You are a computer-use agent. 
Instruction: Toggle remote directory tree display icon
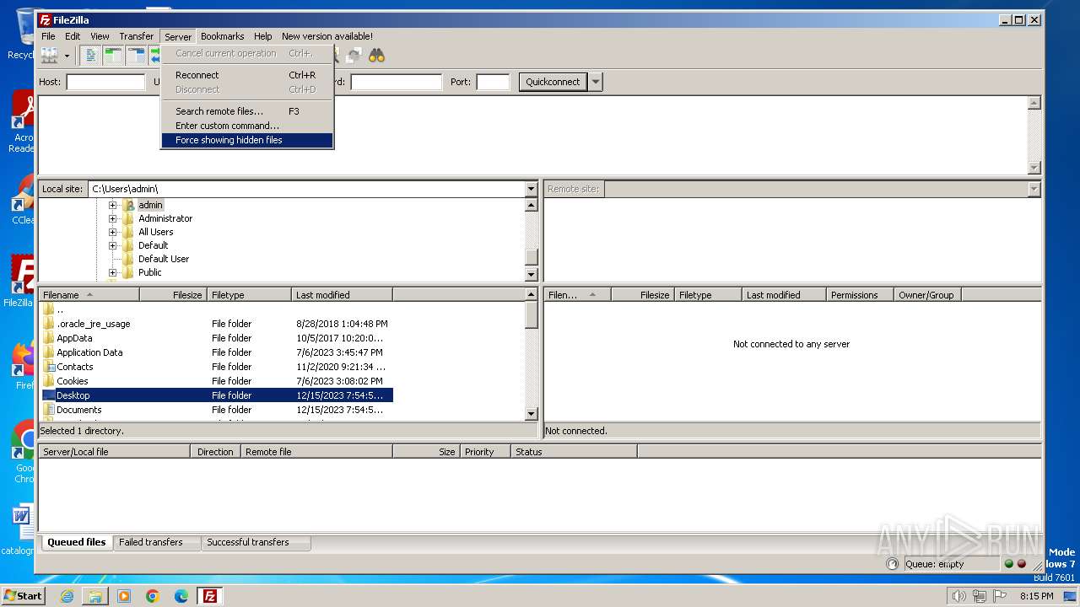coord(136,56)
